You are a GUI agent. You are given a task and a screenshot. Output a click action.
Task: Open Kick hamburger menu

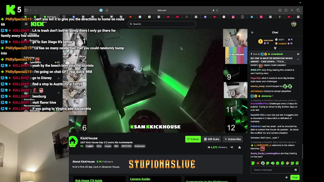(x=26, y=24)
